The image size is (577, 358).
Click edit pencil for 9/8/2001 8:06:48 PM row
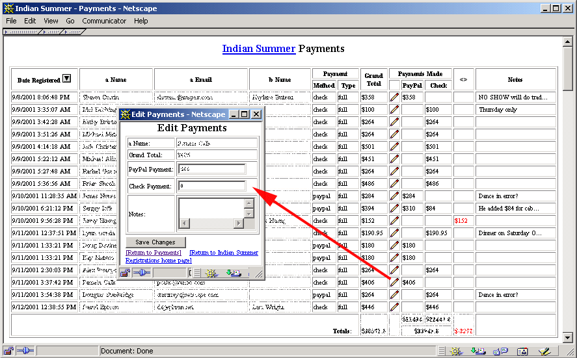[x=394, y=97]
